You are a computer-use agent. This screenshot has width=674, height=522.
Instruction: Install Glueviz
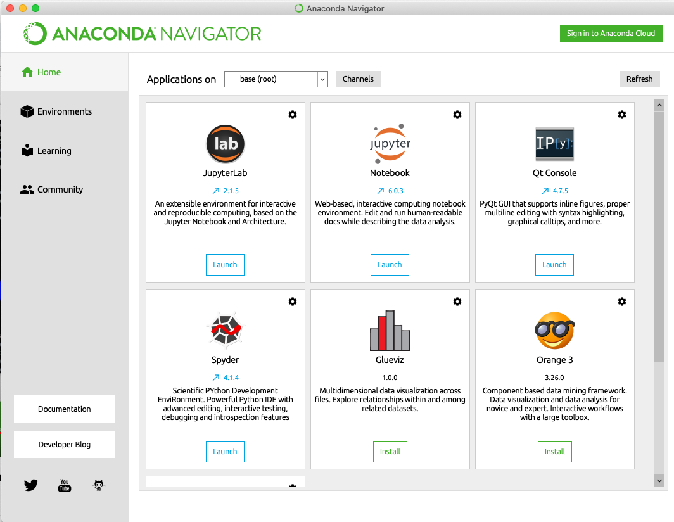coord(390,452)
